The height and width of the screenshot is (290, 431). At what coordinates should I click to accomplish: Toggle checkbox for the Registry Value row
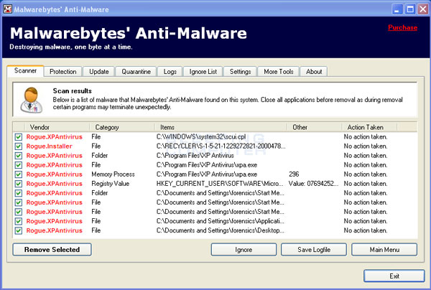pyautogui.click(x=19, y=184)
